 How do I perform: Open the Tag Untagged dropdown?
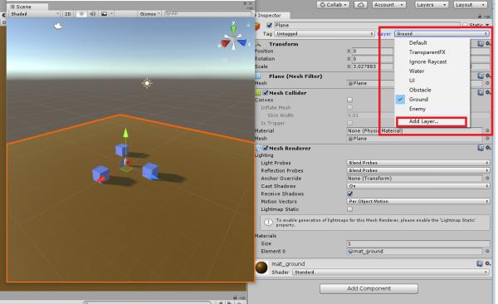pos(325,34)
